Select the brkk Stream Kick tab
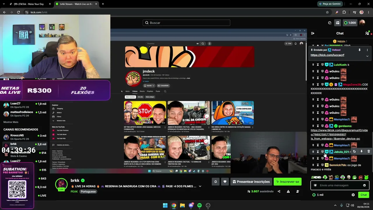Screen dimensions: 373x210 click(x=76, y=4)
